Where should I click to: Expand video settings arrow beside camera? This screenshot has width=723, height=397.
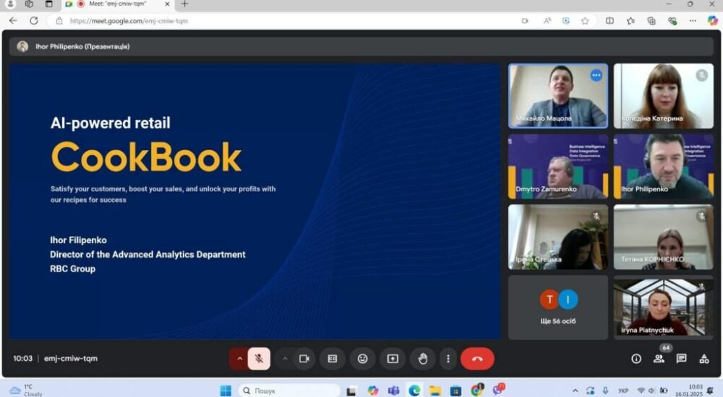pos(285,359)
